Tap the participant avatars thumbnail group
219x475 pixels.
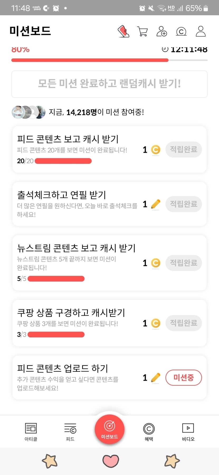[28, 112]
